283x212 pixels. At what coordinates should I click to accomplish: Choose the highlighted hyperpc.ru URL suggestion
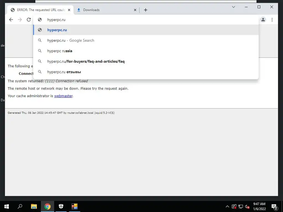point(146,30)
